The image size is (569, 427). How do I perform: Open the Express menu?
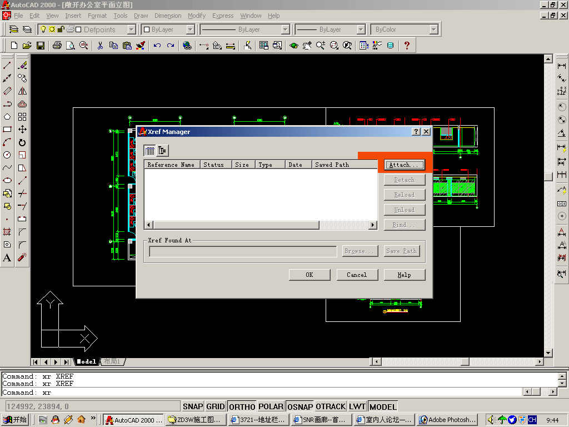point(223,16)
